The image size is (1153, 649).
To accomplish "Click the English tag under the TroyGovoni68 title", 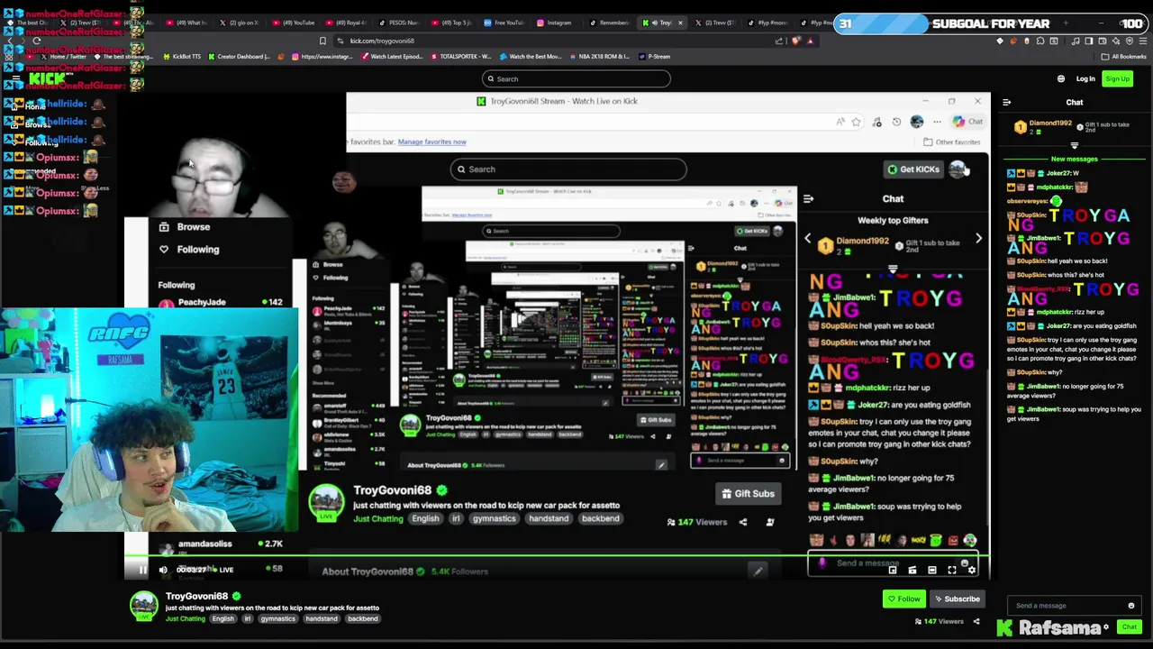I will click(425, 519).
